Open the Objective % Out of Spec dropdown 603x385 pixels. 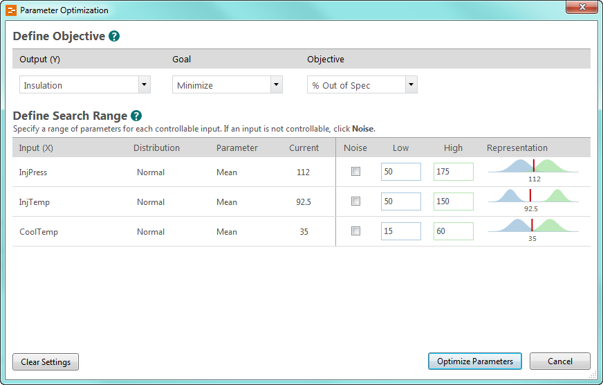point(411,85)
